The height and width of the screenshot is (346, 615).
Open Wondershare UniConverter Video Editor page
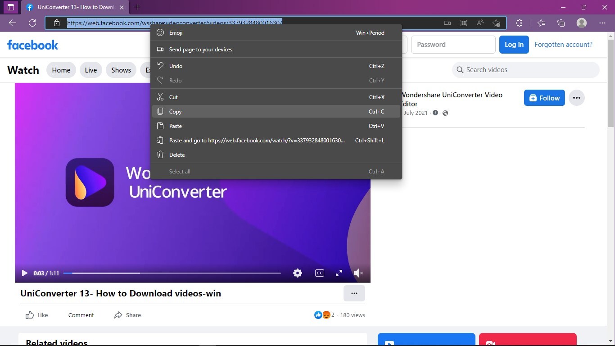coord(451,99)
